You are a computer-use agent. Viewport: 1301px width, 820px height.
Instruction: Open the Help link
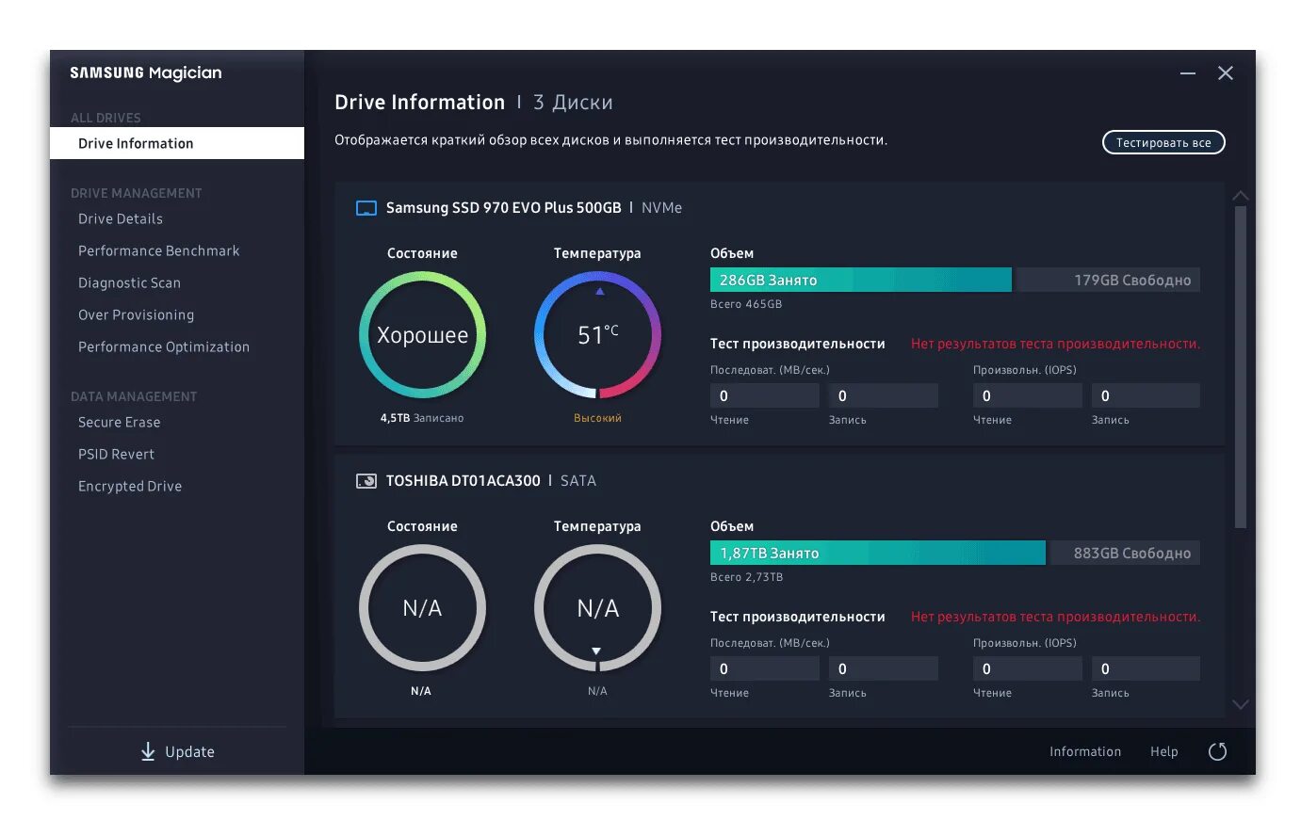tap(1164, 751)
